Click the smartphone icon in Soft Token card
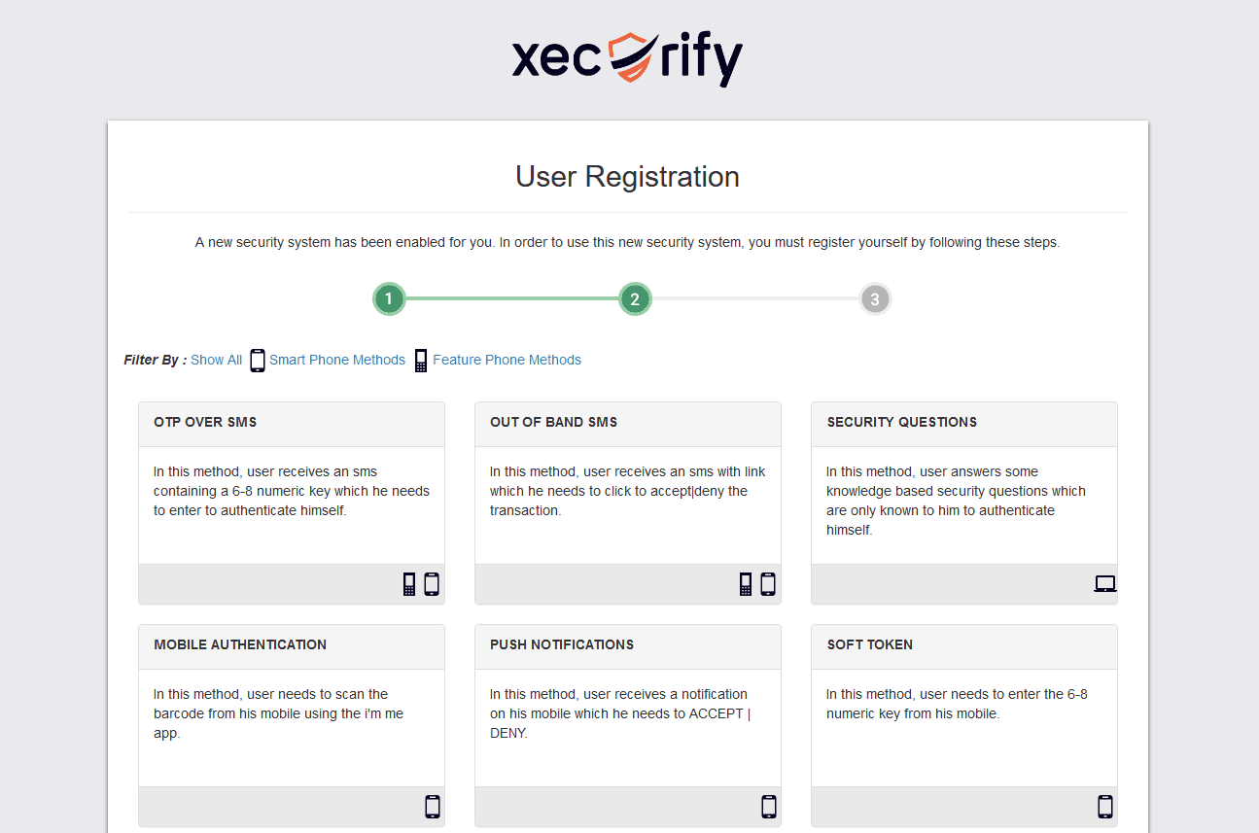Viewport: 1259px width, 833px height. pyautogui.click(x=1105, y=807)
